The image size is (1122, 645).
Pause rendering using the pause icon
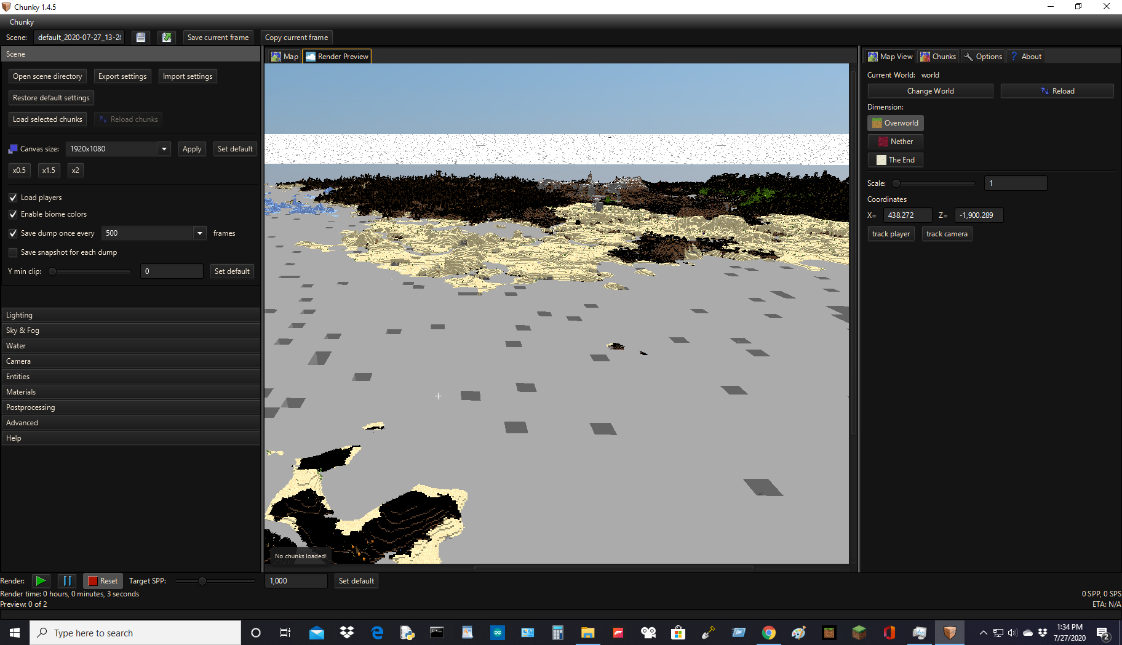click(67, 580)
